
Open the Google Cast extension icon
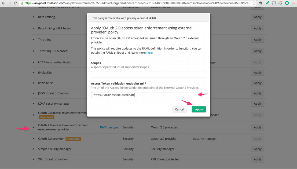[x=274, y=3]
